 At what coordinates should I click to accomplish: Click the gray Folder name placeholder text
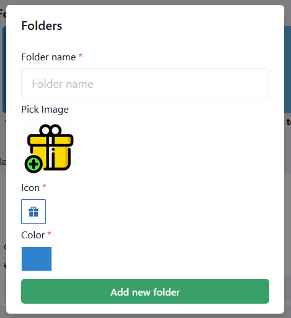pos(63,84)
